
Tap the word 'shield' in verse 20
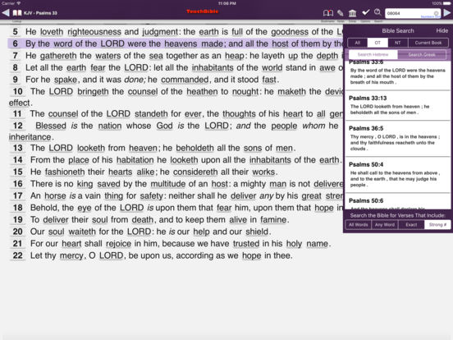point(257,232)
